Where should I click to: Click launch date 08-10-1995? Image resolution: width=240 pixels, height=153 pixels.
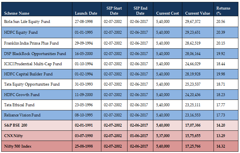[x=84, y=115]
